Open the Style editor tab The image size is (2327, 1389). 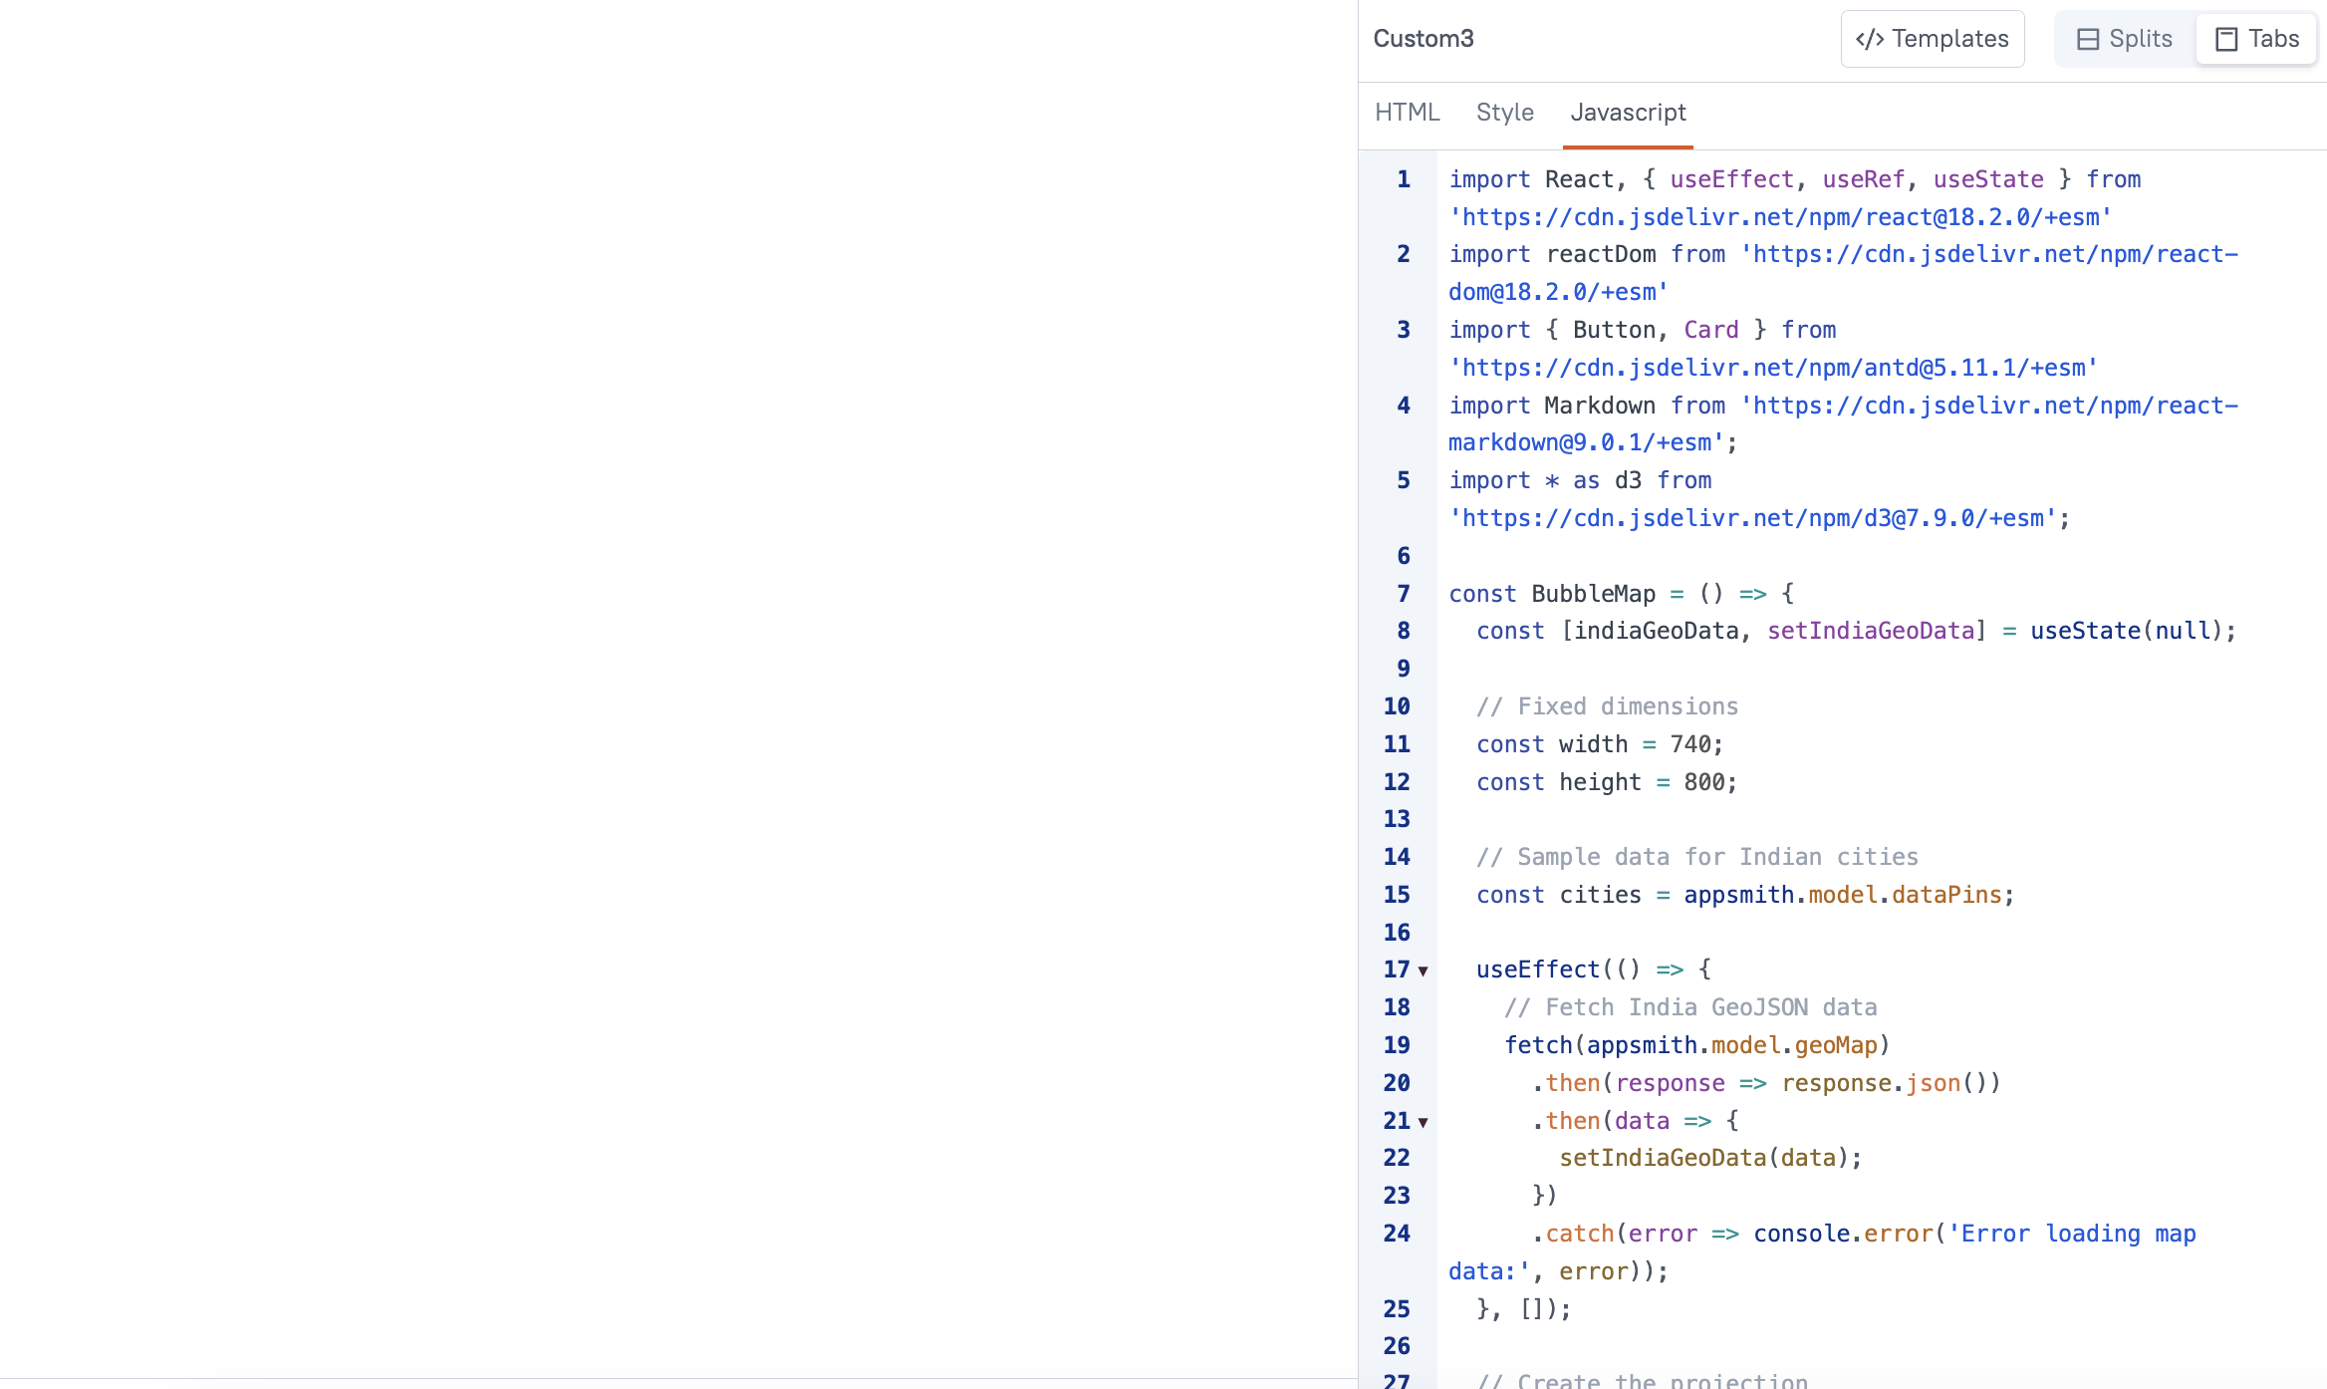(1504, 113)
